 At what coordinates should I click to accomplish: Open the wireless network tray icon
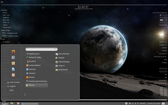[138, 103]
